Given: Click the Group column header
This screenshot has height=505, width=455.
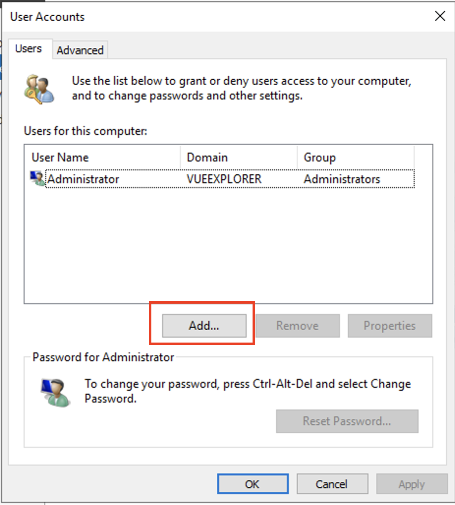Looking at the screenshot, I should tap(355, 158).
